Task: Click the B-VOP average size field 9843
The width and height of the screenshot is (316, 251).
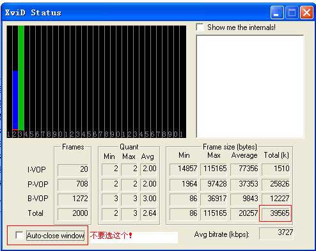Action: pos(244,199)
